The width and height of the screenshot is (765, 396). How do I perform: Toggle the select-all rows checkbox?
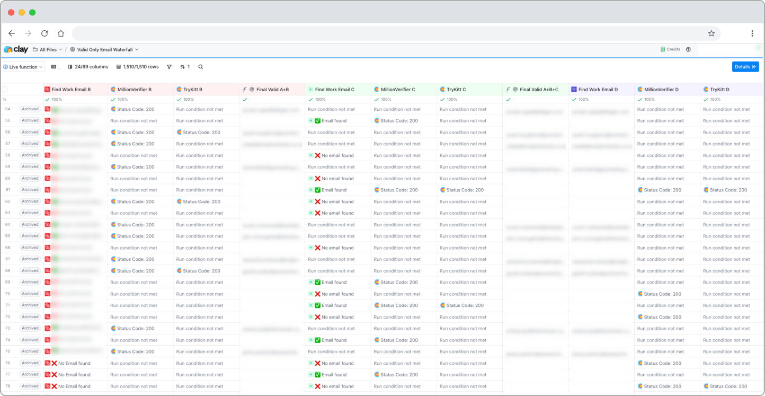click(5, 90)
